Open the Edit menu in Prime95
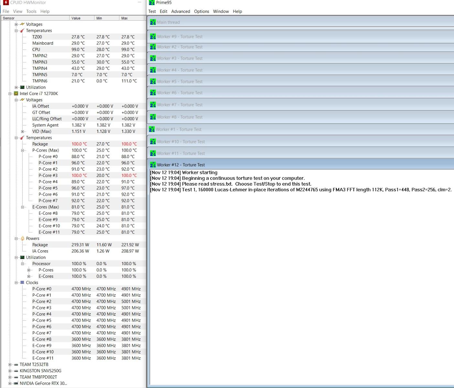This screenshot has width=454, height=388. 164,11
